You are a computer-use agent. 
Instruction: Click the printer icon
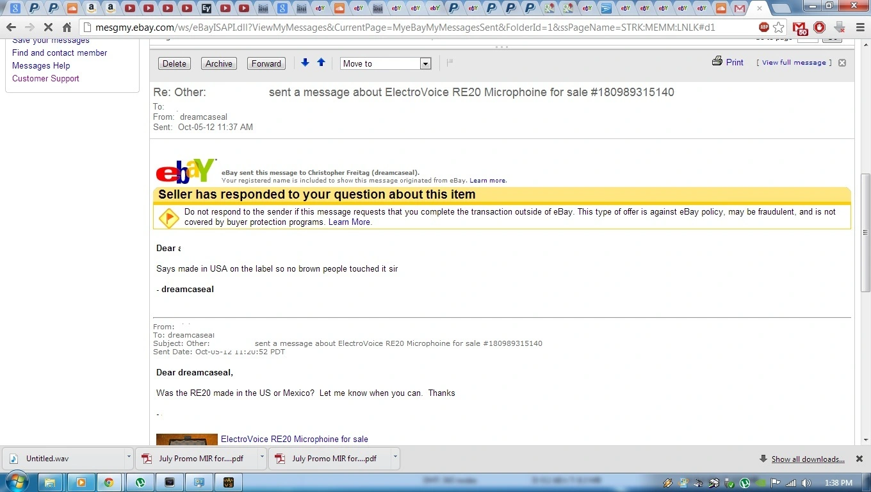(x=717, y=61)
